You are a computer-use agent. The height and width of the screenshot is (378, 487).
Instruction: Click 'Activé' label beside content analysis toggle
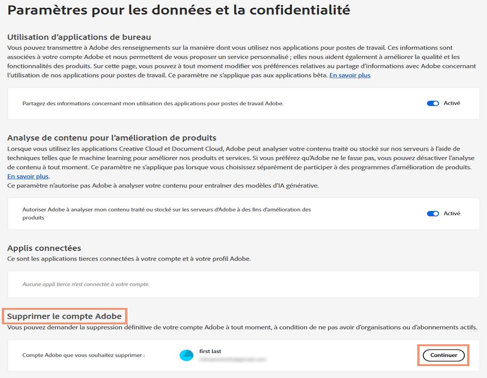pos(452,213)
